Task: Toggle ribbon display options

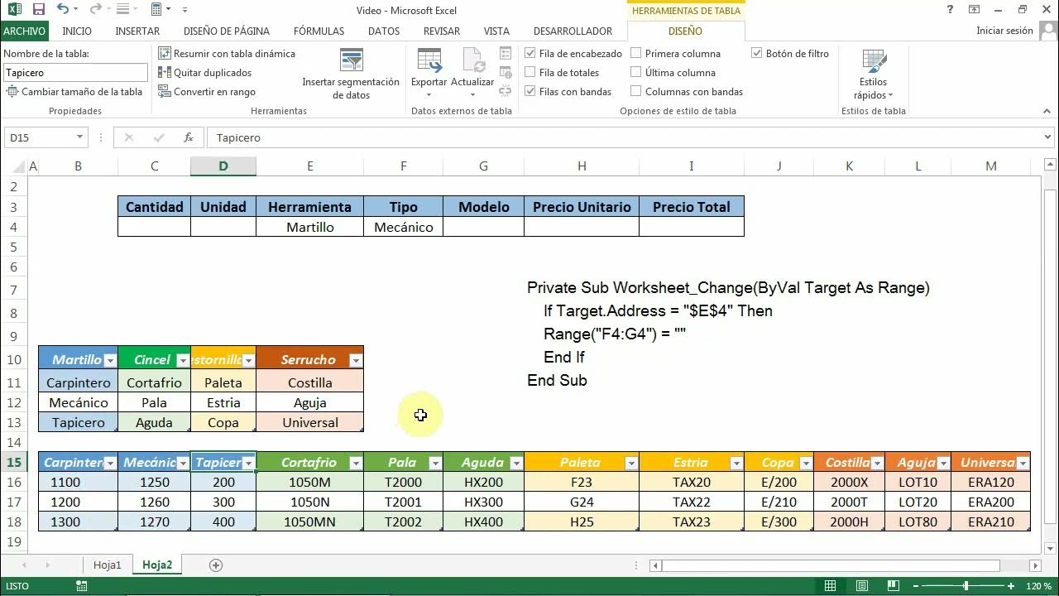Action: pos(975,10)
